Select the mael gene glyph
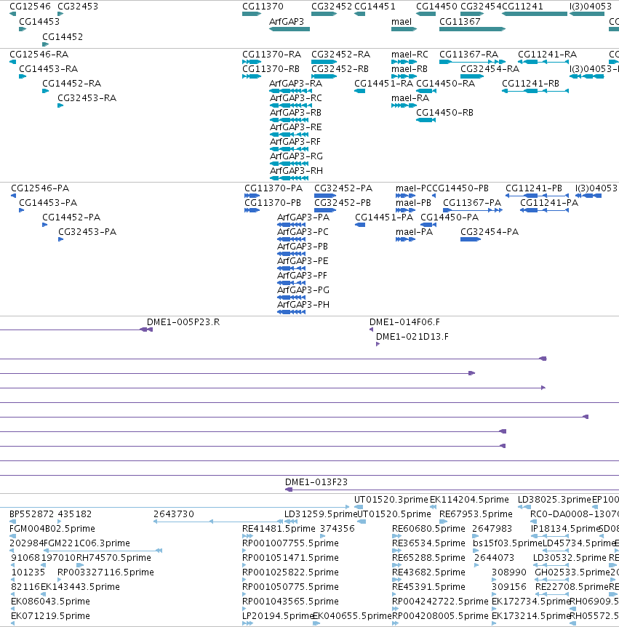 [x=404, y=29]
